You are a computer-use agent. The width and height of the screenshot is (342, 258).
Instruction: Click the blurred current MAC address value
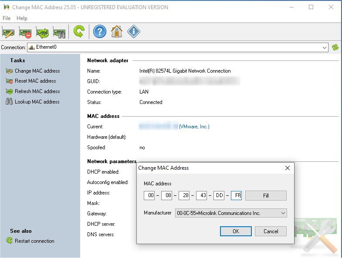tap(159, 126)
